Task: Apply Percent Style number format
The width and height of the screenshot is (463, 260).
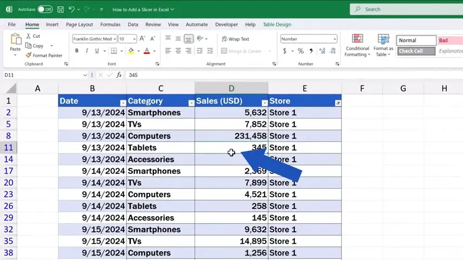Action: tap(300, 51)
